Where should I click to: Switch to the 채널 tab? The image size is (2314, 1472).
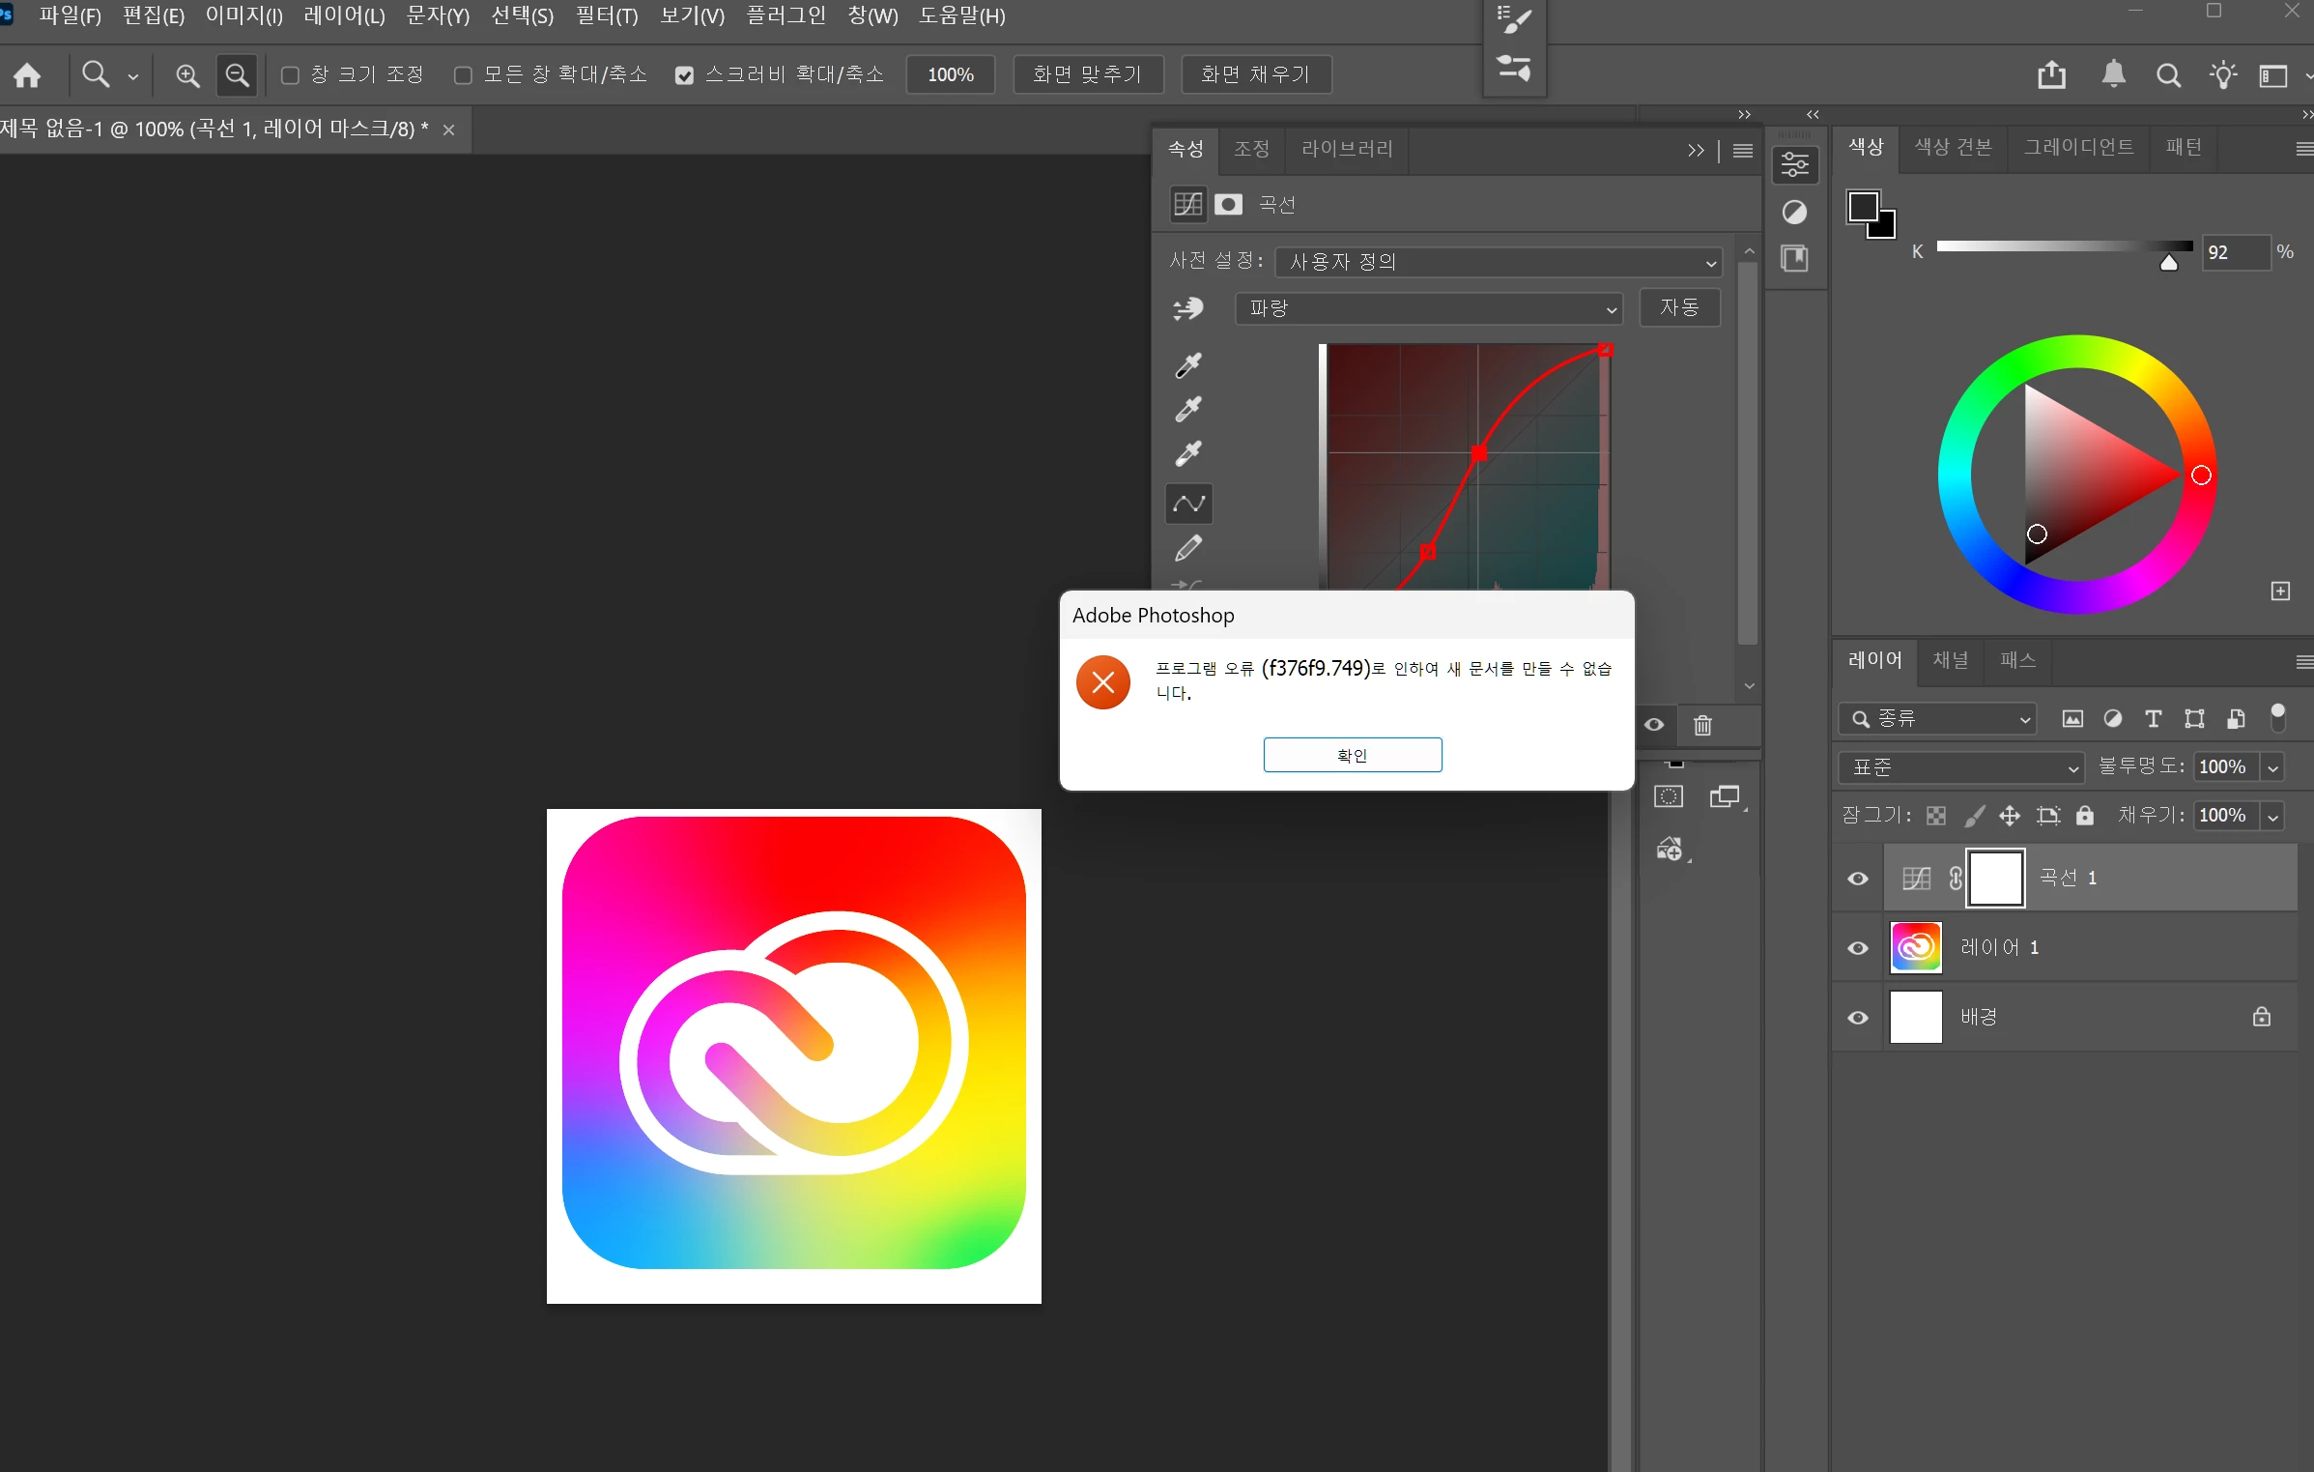click(x=1950, y=660)
